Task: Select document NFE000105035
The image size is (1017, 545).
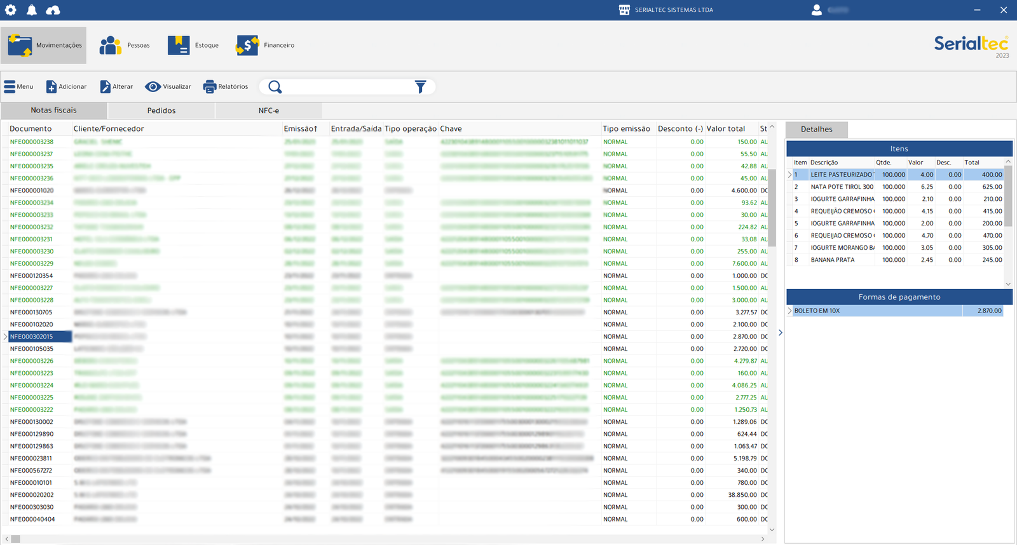Action: [x=32, y=349]
